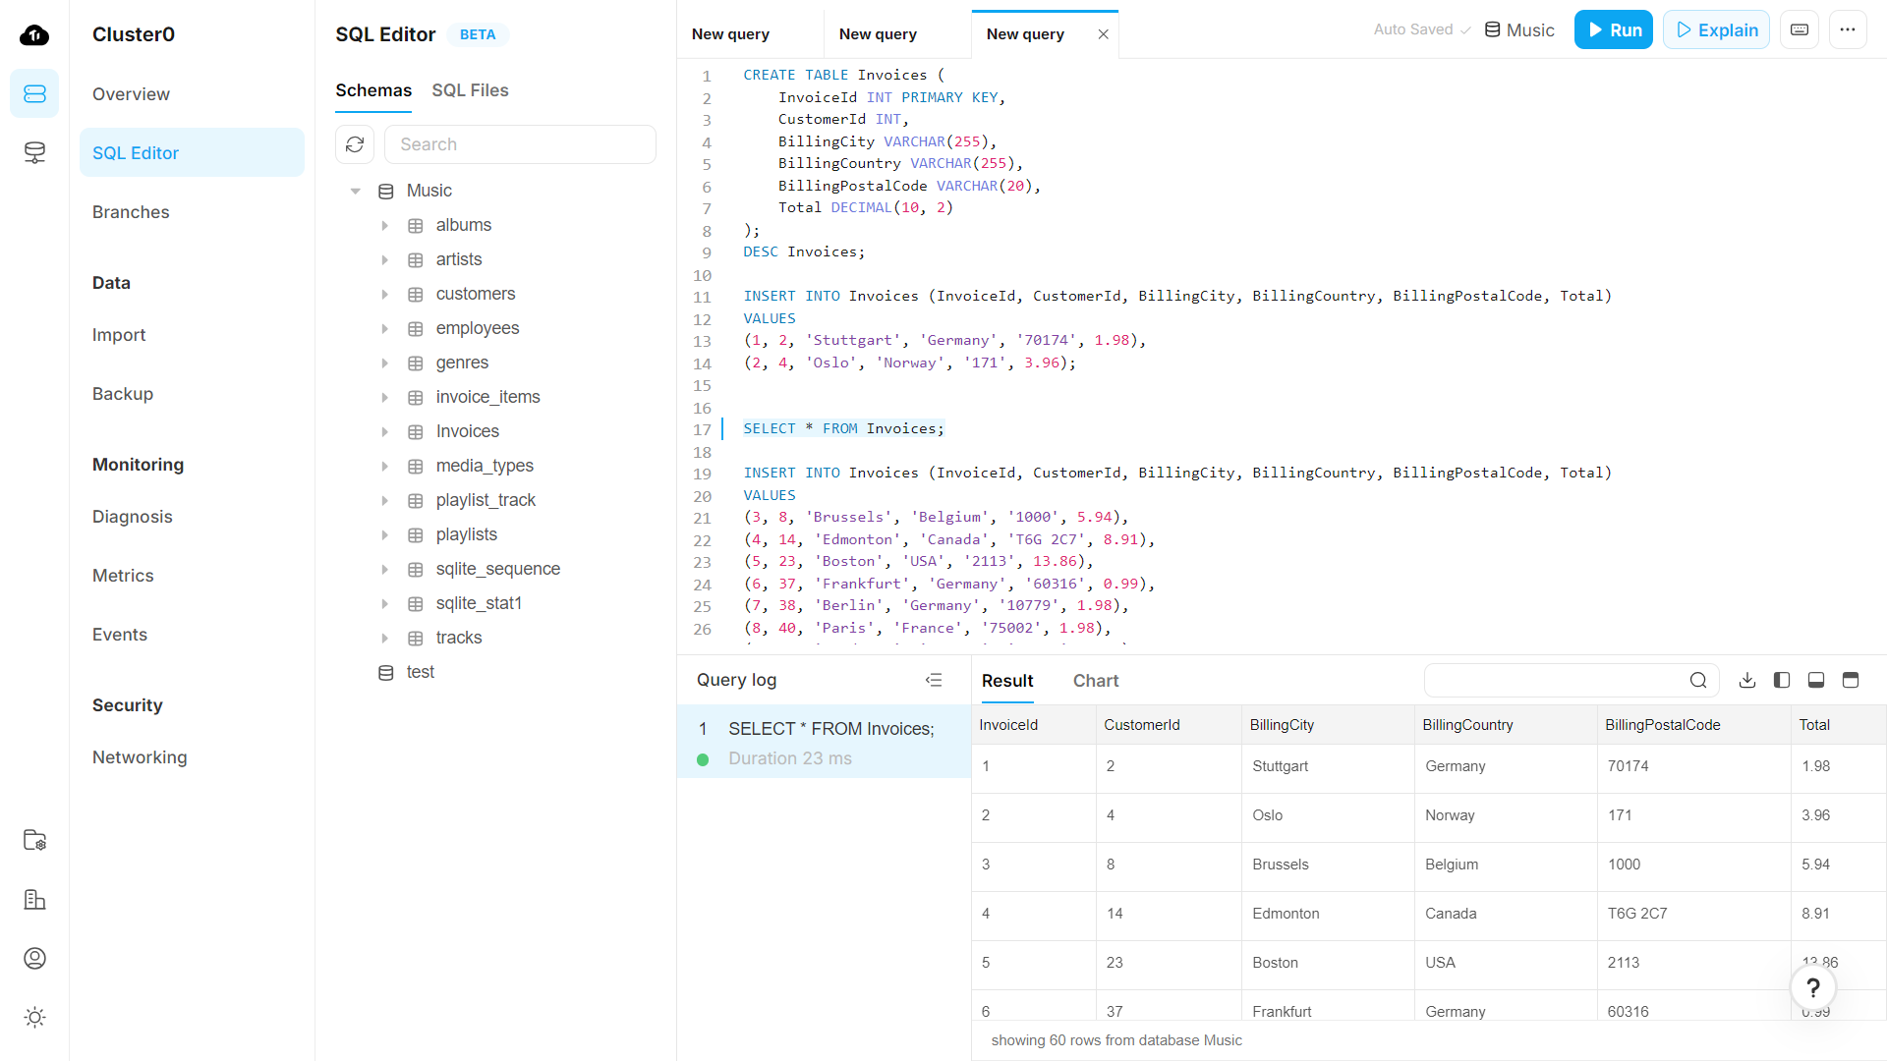
Task: Toggle light/dark theme sun icon
Action: click(34, 1018)
